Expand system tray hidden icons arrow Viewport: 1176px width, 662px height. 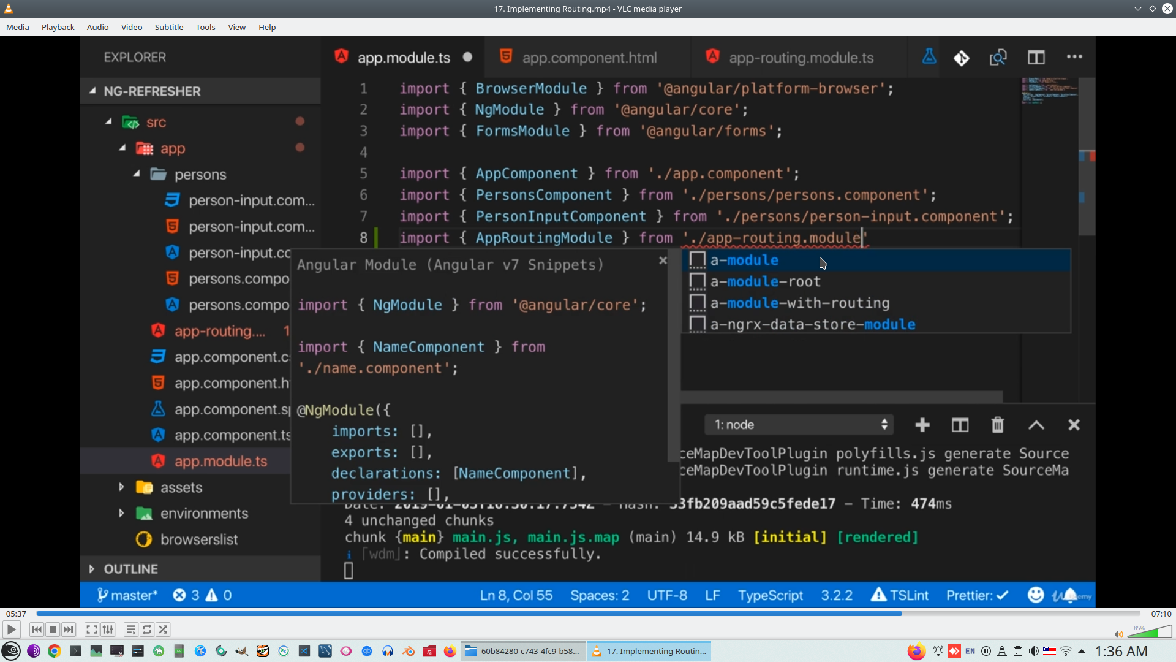coord(1082,651)
